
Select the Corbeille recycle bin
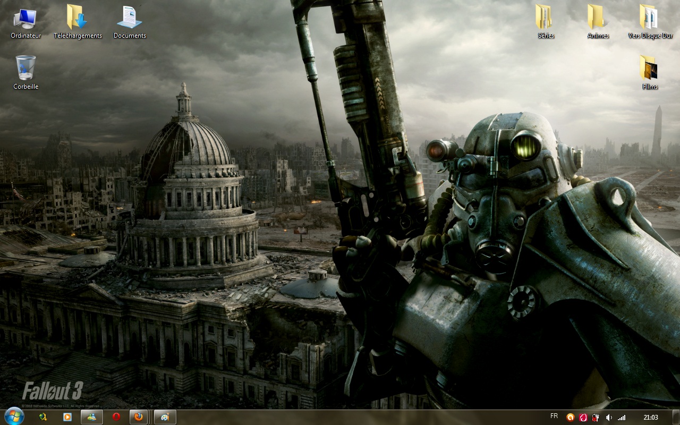[x=25, y=73]
